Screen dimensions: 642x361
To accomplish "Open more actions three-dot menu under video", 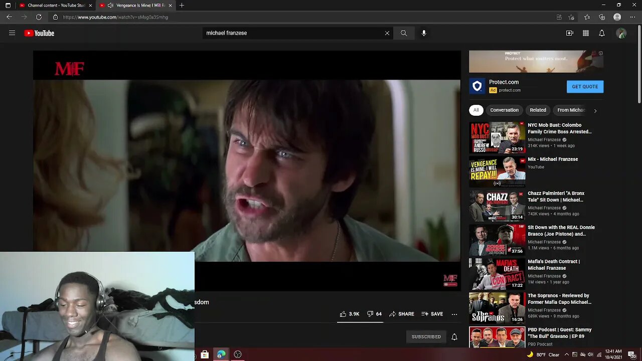I will tap(454, 314).
